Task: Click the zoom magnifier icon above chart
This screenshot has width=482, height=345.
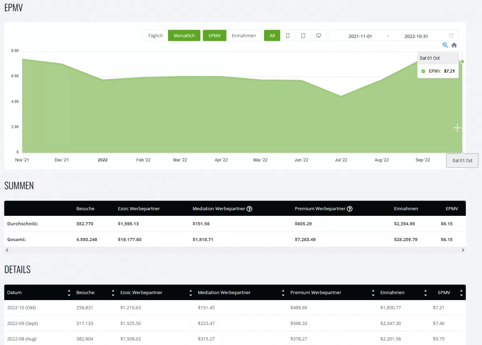Action: click(445, 45)
